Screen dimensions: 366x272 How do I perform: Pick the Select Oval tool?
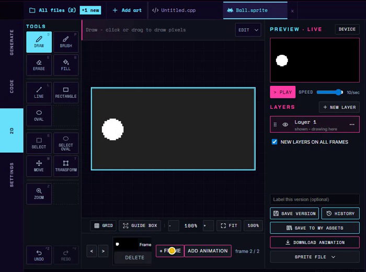coord(66,143)
